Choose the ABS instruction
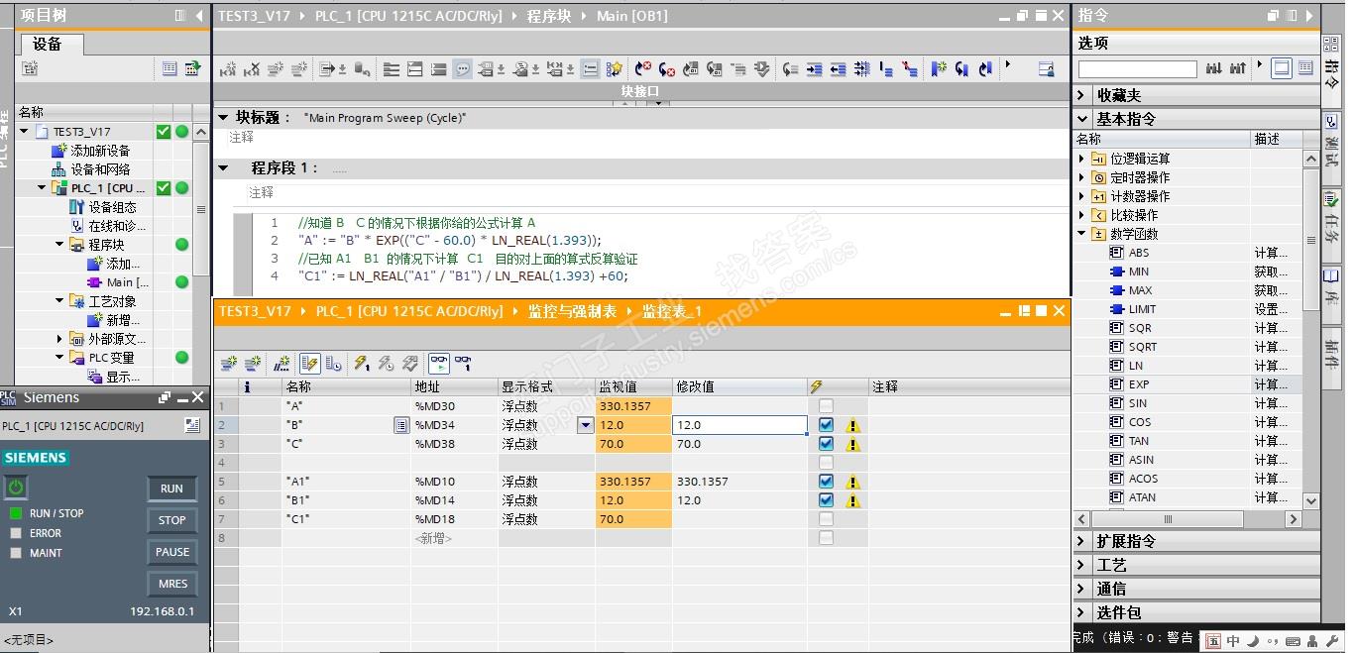The image size is (1354, 653). 1139,253
